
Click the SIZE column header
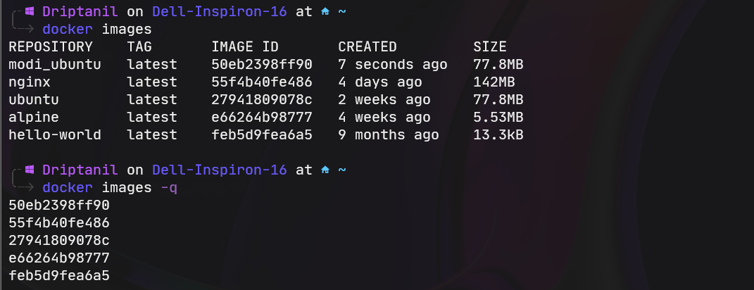click(x=489, y=47)
